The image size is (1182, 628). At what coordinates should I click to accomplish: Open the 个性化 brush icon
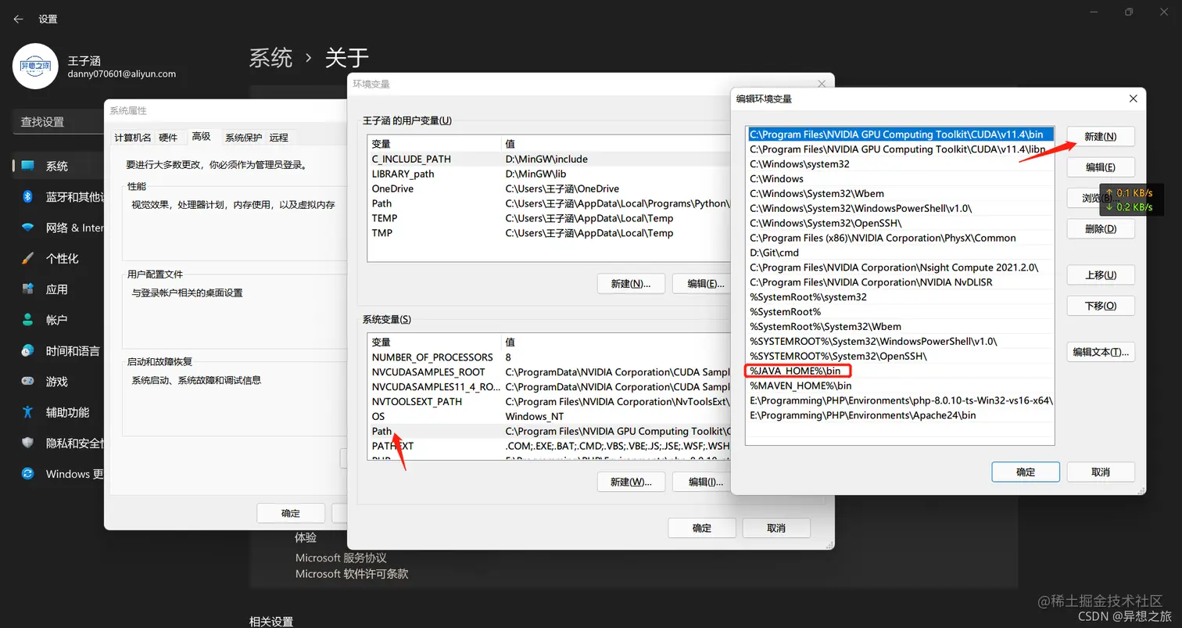click(x=28, y=258)
